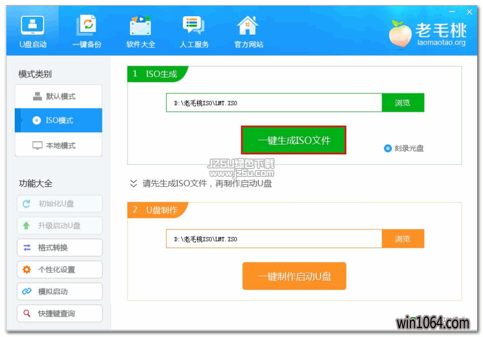The image size is (483, 337).
Task: Click 一键生成ISO文件 button
Action: tap(294, 140)
